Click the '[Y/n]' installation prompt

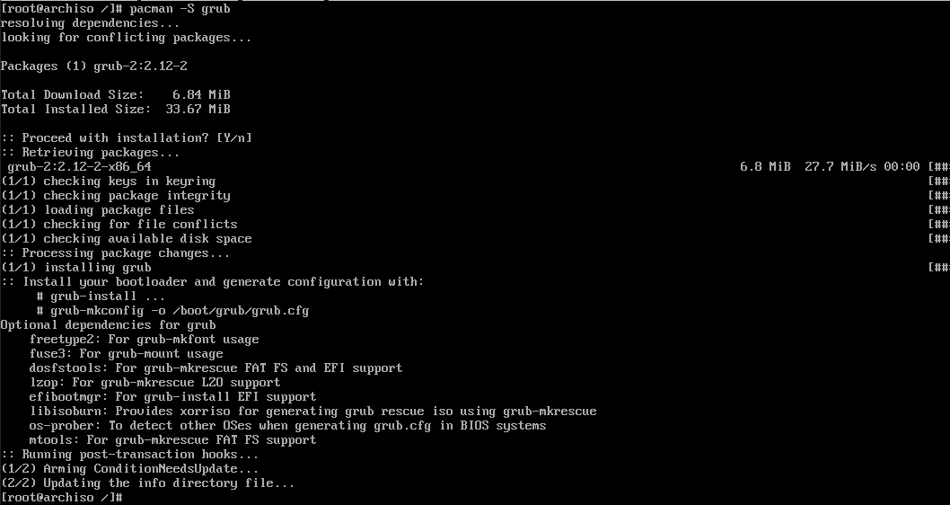pos(233,138)
